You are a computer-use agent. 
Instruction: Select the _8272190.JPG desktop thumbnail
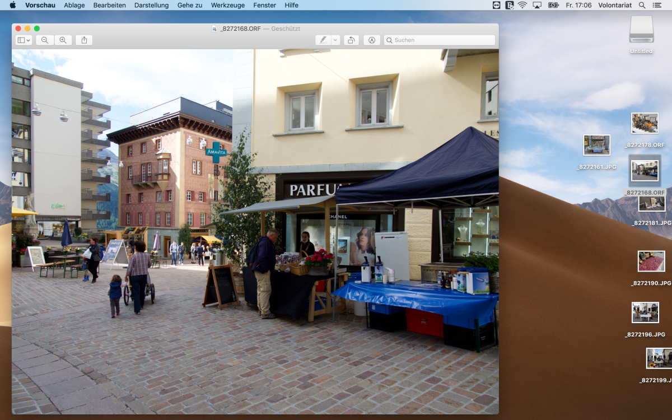click(x=651, y=262)
